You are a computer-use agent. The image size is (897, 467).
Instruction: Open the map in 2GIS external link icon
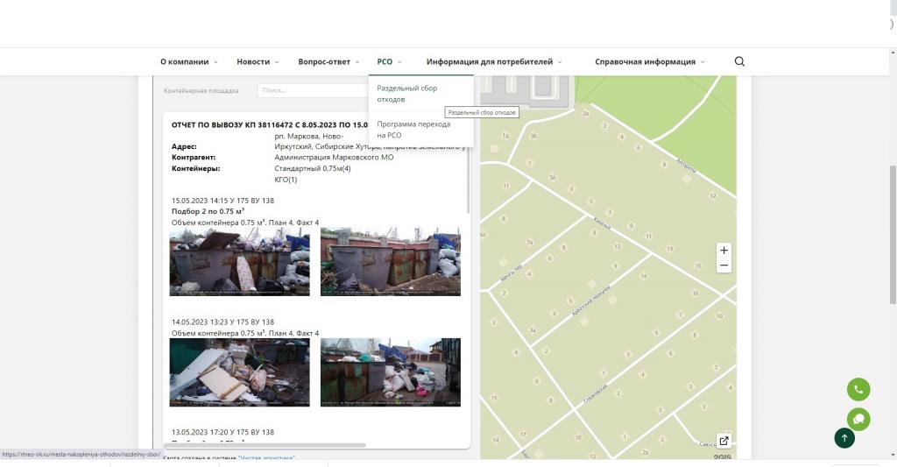coord(724,441)
